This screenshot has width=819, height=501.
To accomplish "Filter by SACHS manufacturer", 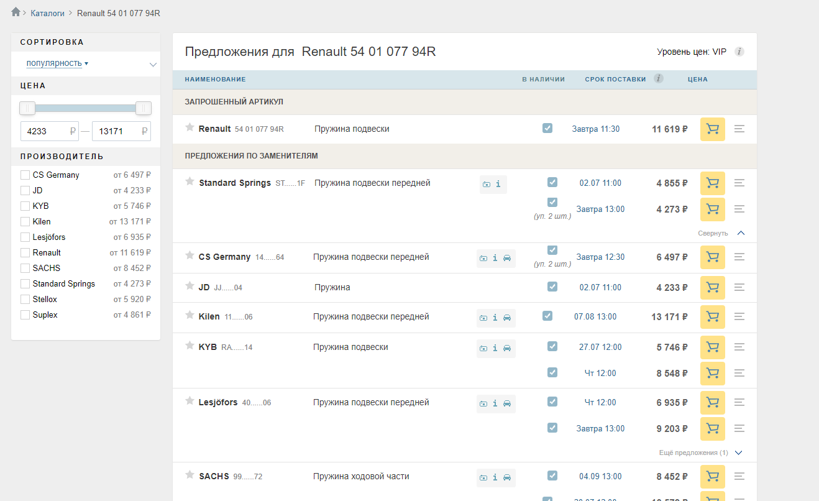I will click(25, 268).
